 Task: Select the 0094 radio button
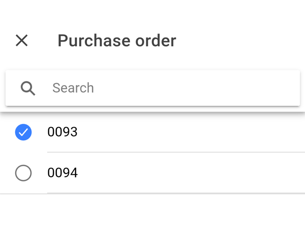click(23, 173)
